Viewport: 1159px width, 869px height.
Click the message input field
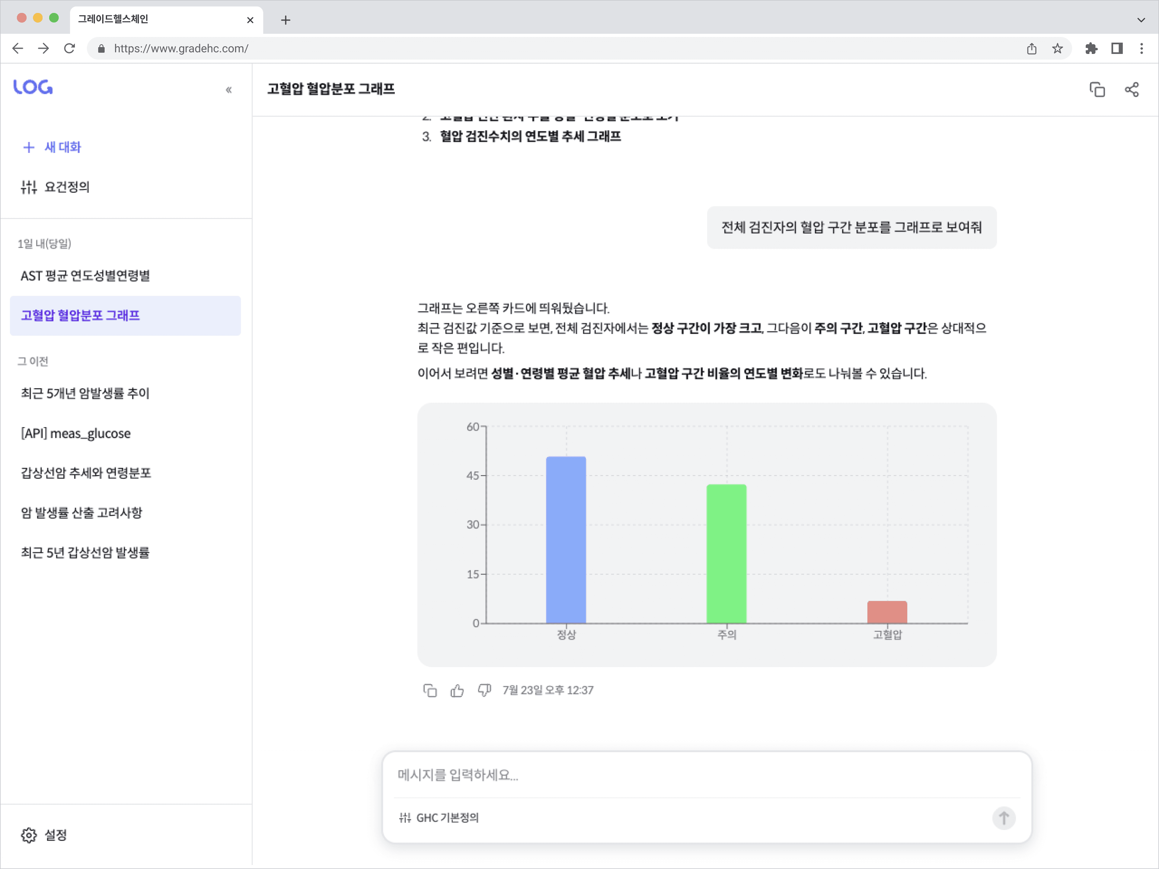click(x=707, y=775)
